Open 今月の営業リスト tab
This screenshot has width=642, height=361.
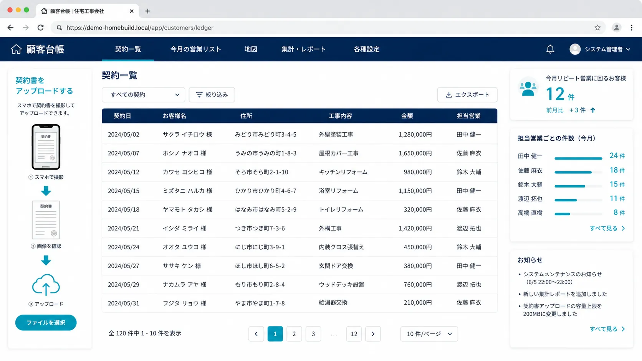tap(196, 49)
